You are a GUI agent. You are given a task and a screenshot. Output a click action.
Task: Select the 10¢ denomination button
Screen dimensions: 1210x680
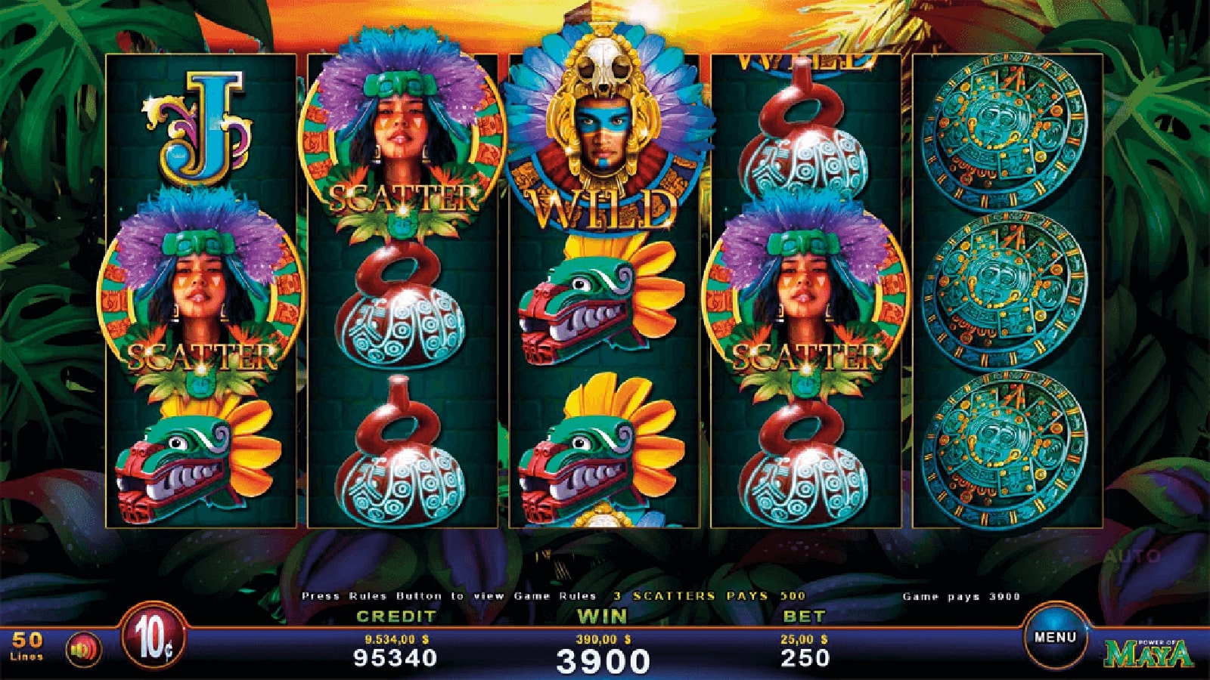154,640
